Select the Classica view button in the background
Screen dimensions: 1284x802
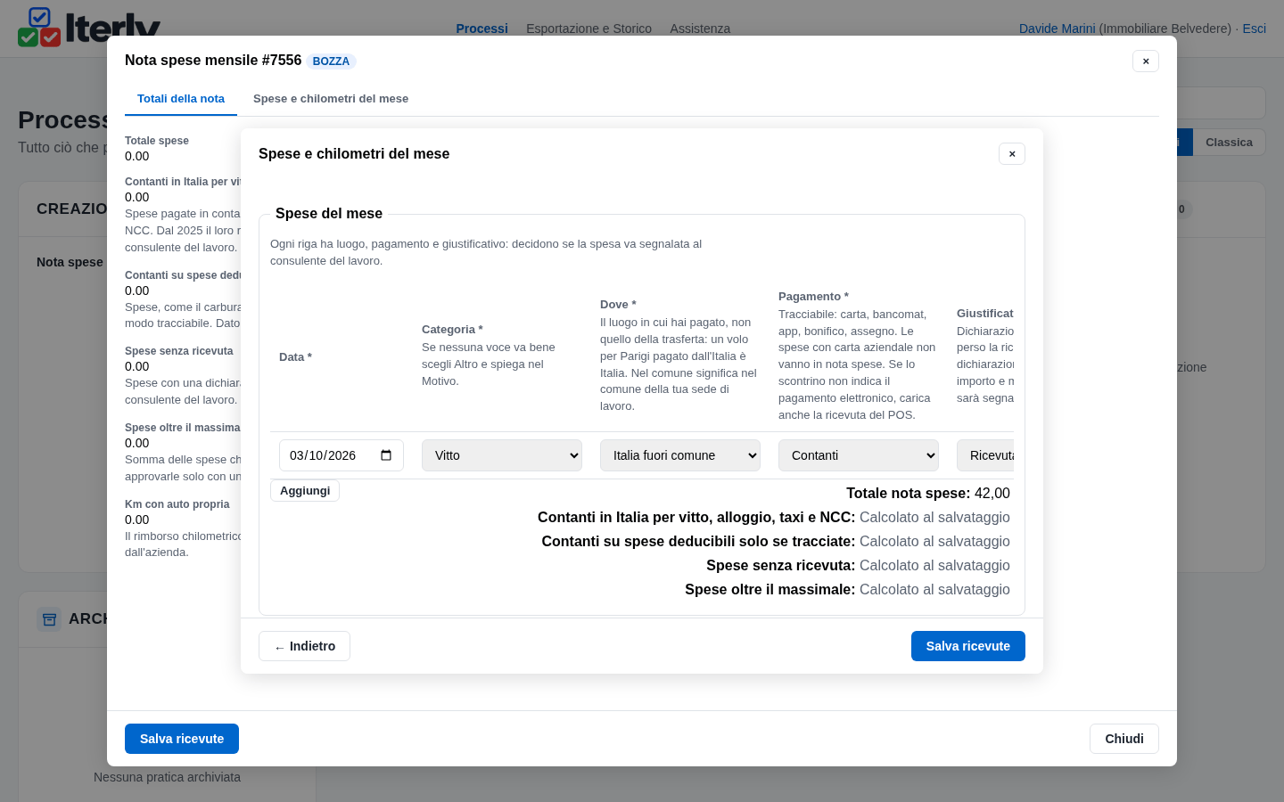point(1229,143)
